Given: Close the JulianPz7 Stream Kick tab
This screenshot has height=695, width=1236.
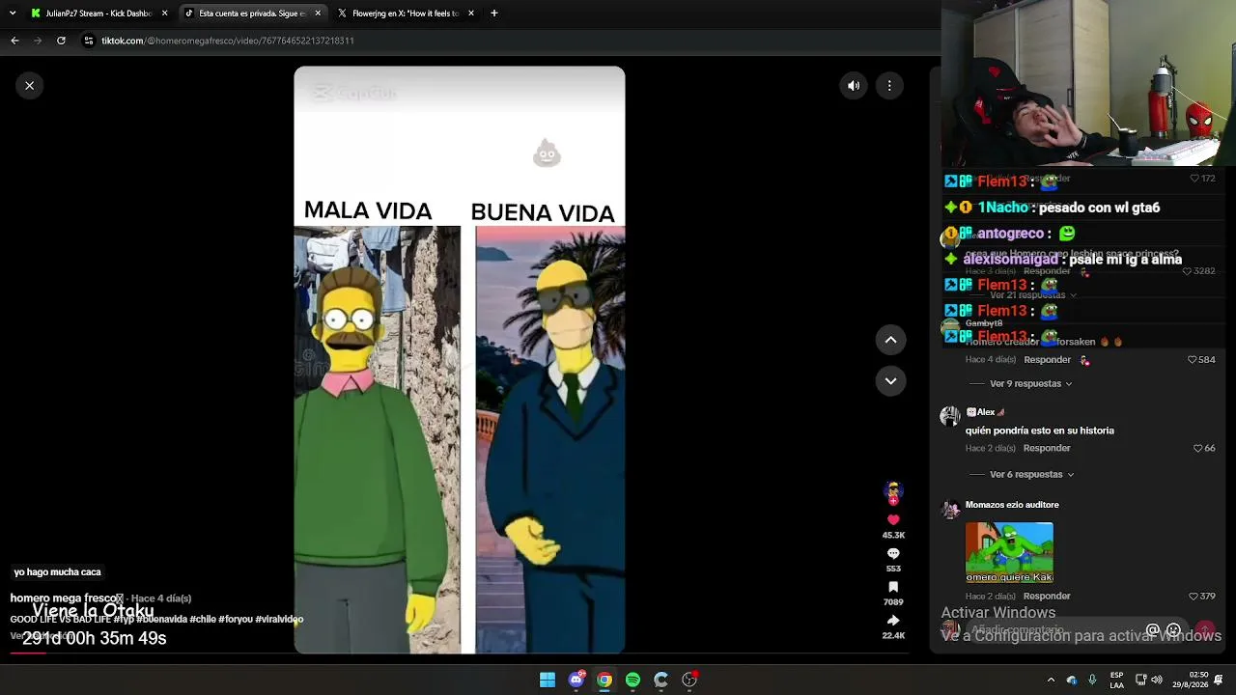Looking at the screenshot, I should tap(164, 14).
